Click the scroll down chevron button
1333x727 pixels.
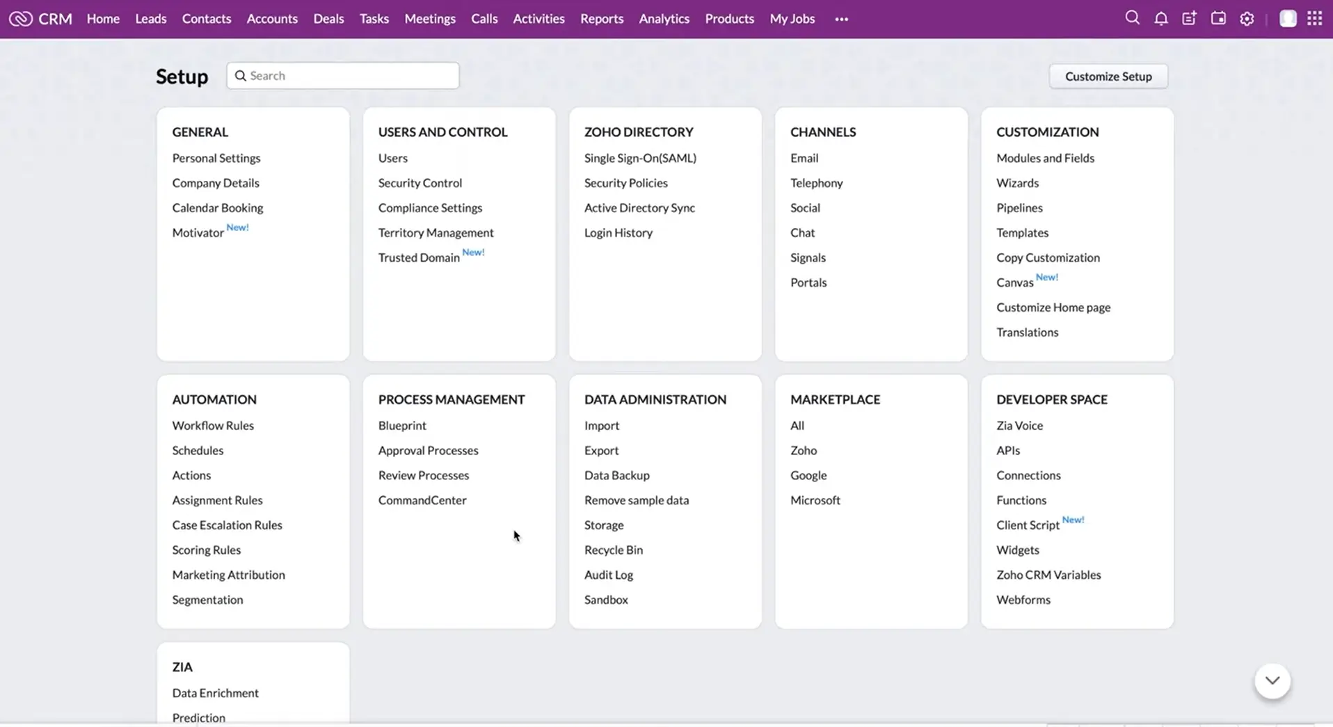point(1272,680)
